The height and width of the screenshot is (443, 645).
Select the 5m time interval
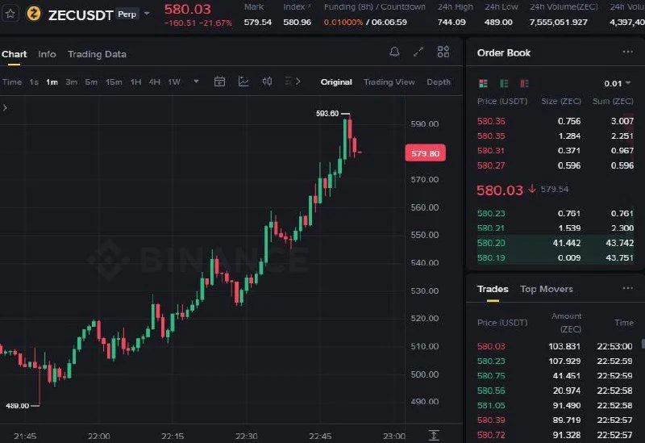[x=91, y=82]
